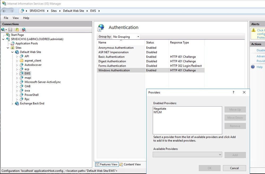
Task: Click the aspnet_client folder icon
Action: [x=21, y=61]
